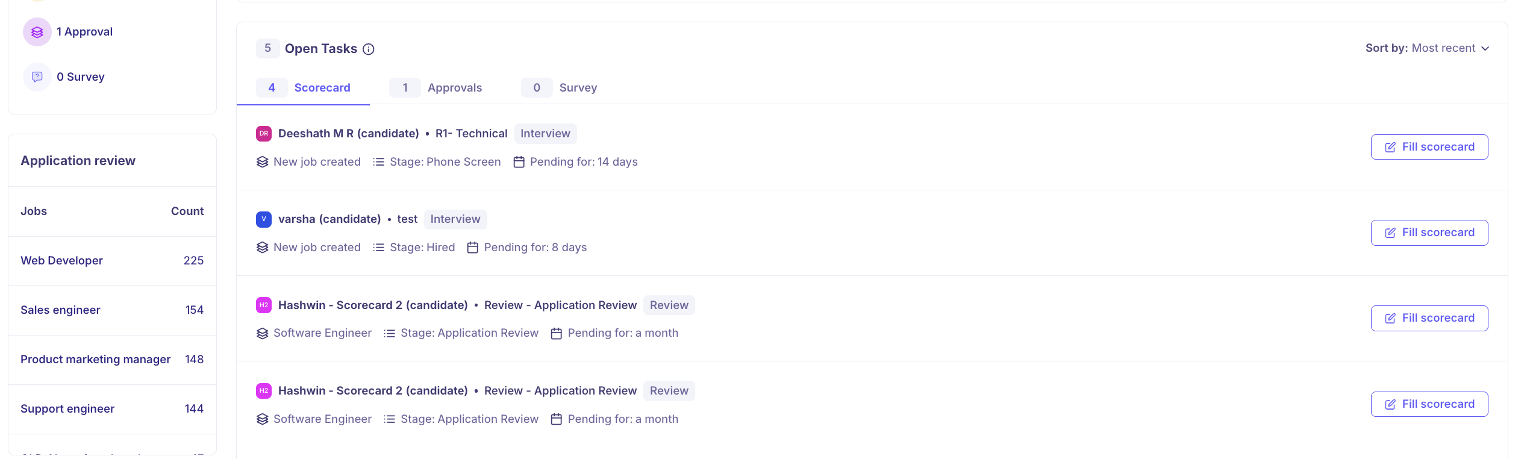Open the Sort by Most recent dropdown
Image resolution: width=1524 pixels, height=459 pixels.
[1427, 48]
